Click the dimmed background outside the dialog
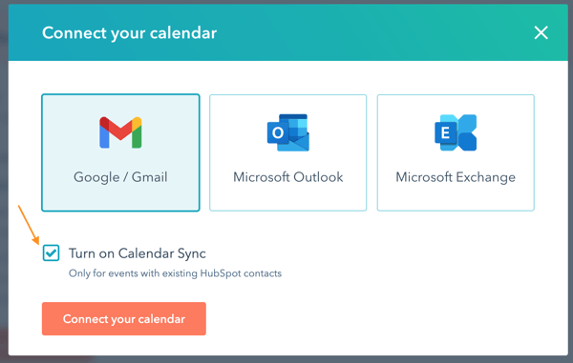Screen dimensions: 573x363 click(4, 182)
